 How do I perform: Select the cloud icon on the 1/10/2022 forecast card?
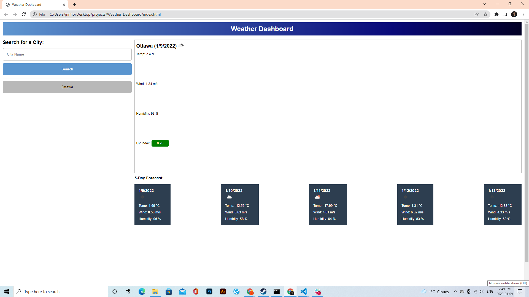pos(230,197)
